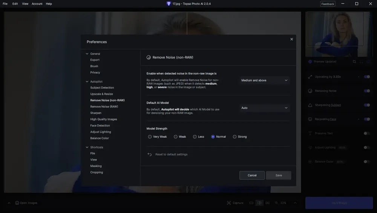Open the Default AI Model Auto dropdown
Viewport: 377px width, 213px height.
pyautogui.click(x=265, y=108)
